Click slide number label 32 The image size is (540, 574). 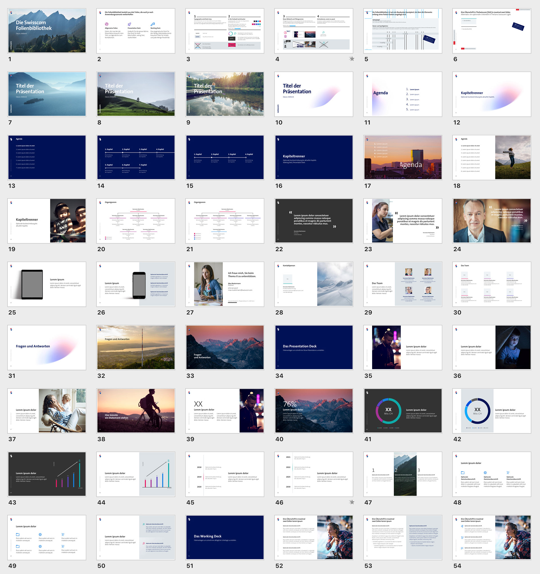coord(101,376)
